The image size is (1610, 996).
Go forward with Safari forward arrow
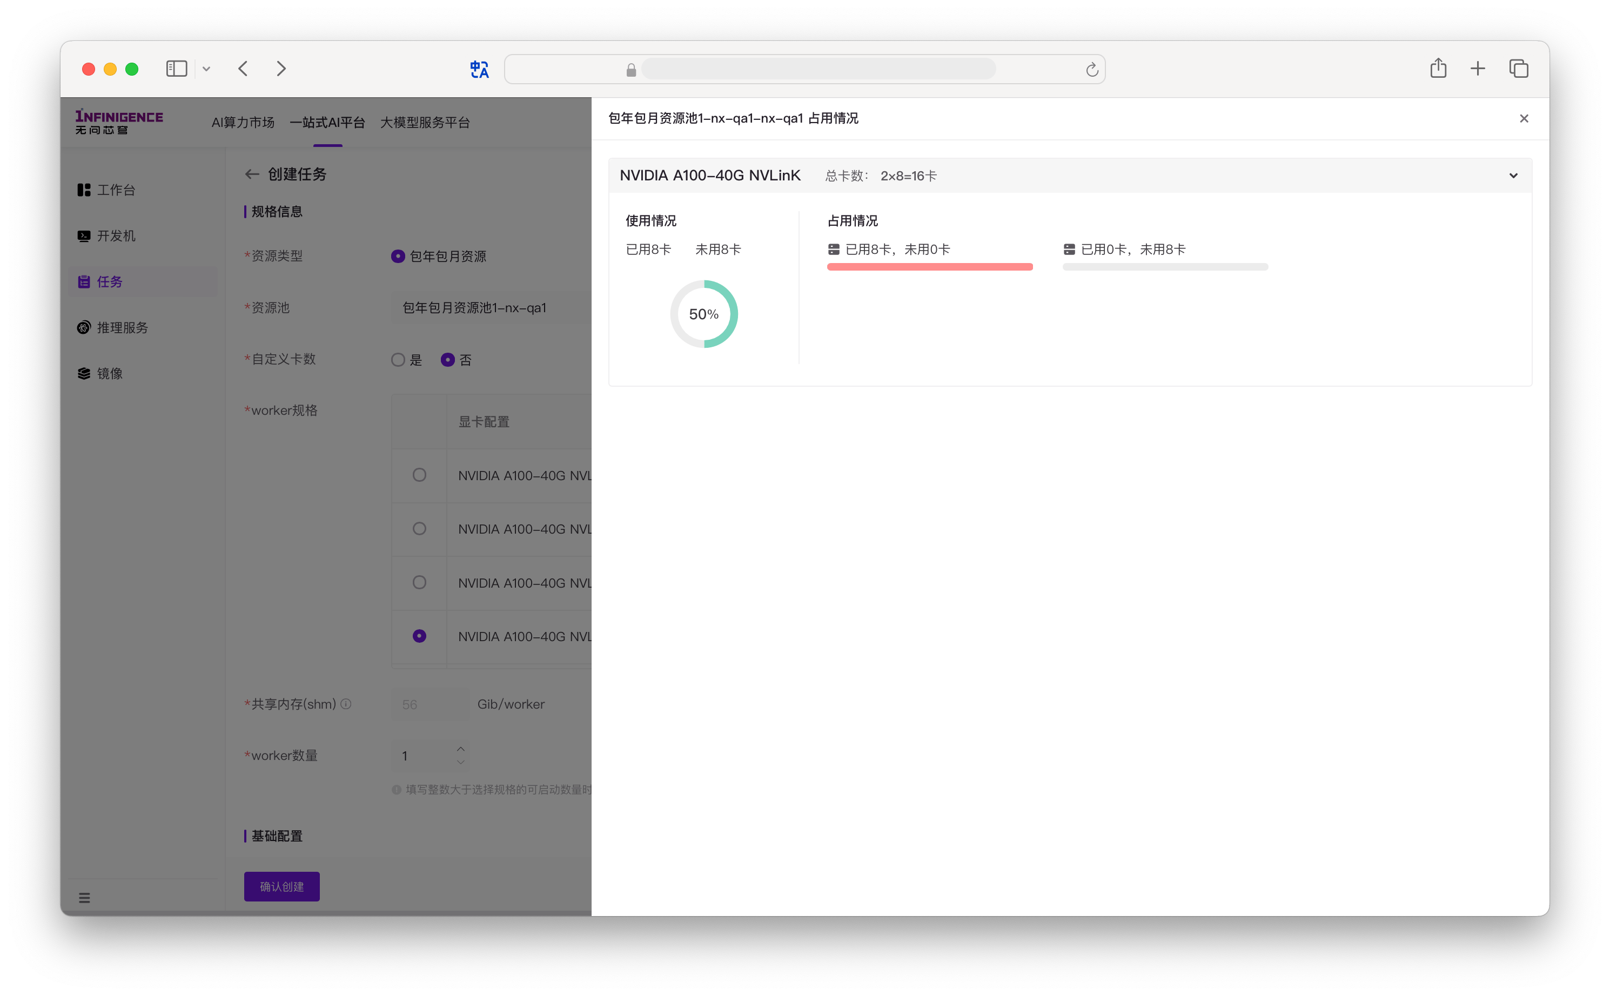pos(281,69)
